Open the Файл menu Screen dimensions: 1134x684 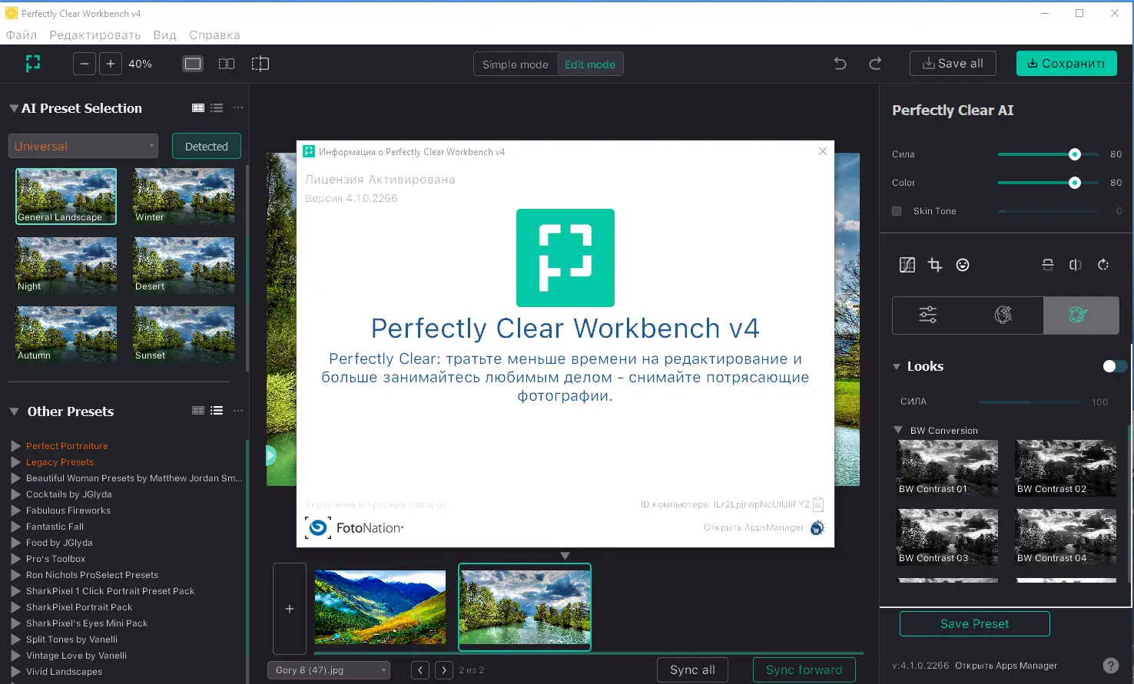point(21,35)
